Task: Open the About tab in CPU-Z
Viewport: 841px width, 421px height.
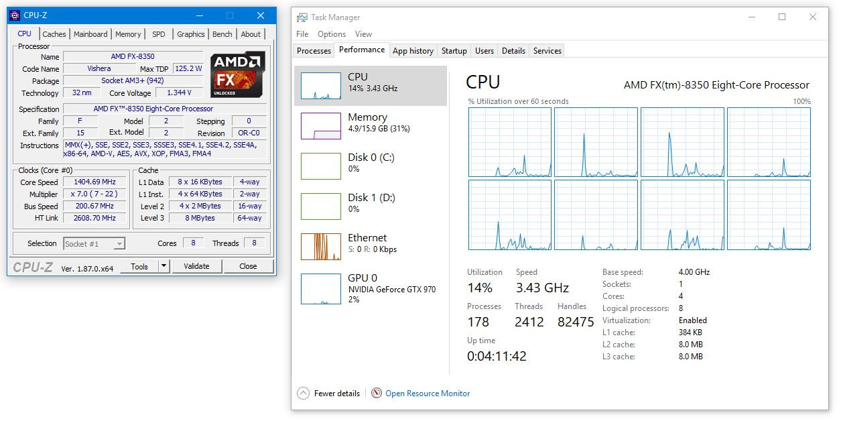Action: (x=251, y=34)
